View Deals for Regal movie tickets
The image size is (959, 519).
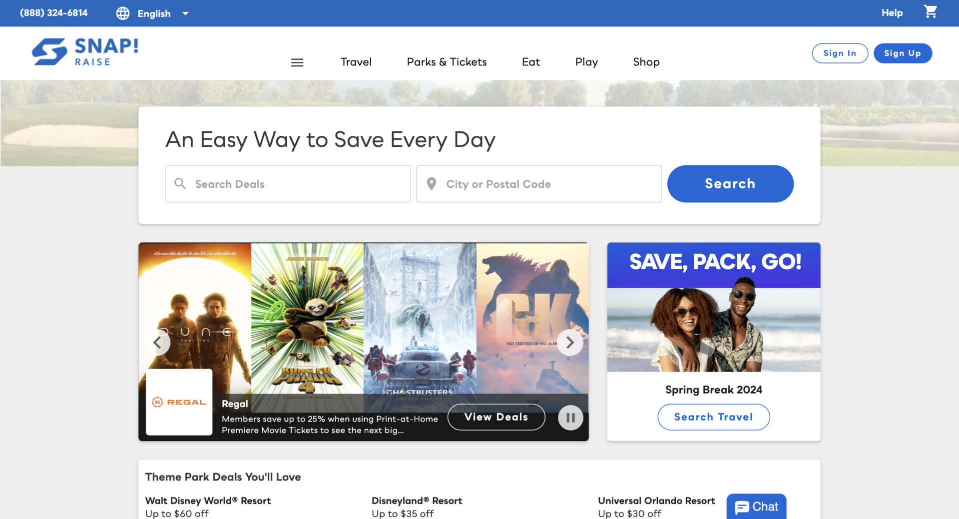[x=496, y=417]
